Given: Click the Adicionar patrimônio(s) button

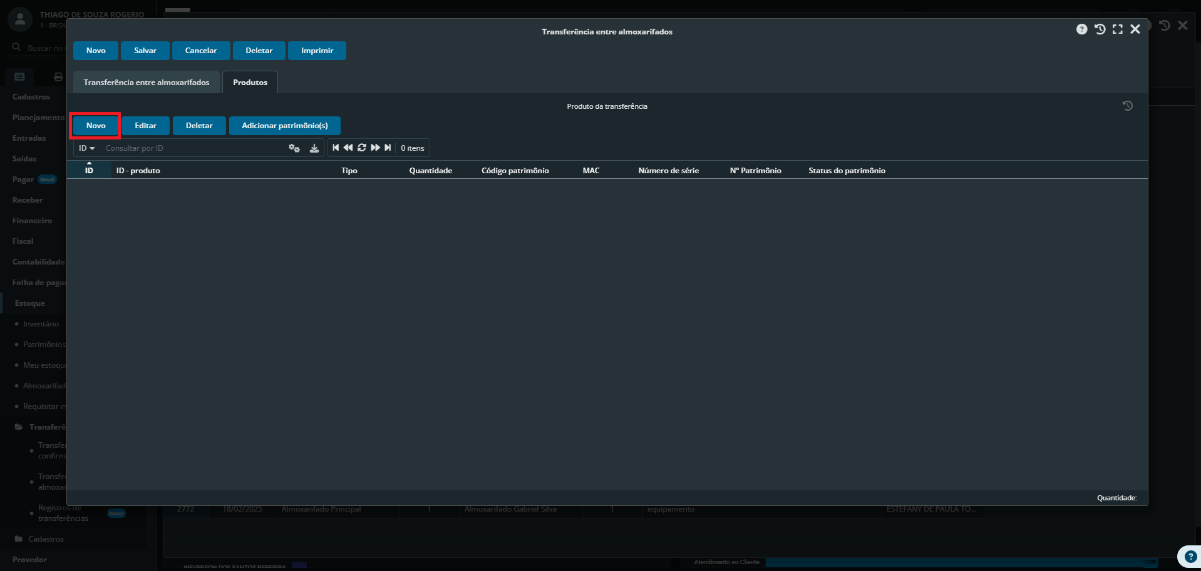Looking at the screenshot, I should [284, 126].
